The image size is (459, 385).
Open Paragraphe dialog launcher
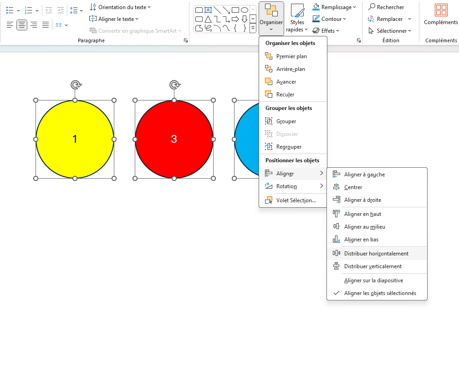tap(186, 40)
